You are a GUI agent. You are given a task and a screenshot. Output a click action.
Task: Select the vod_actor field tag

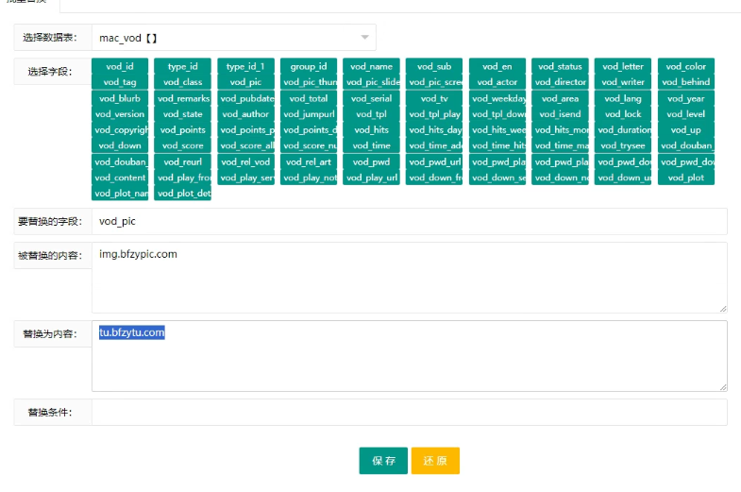[x=497, y=82]
